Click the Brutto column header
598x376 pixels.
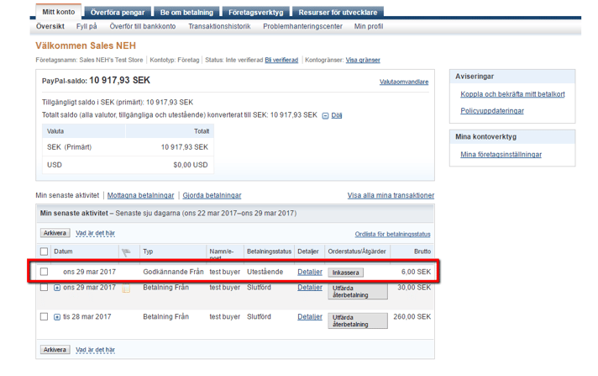pyautogui.click(x=422, y=252)
